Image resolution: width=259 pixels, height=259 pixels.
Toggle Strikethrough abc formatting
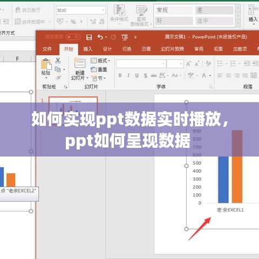[x=154, y=76]
